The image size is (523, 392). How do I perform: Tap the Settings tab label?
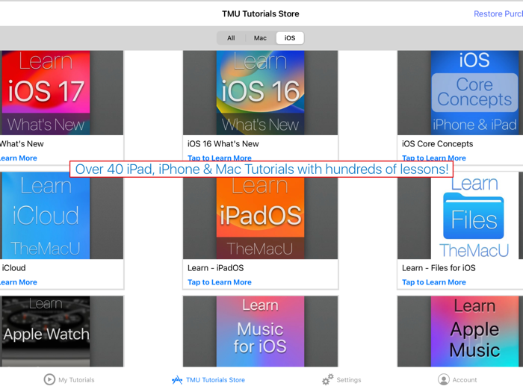pyautogui.click(x=349, y=379)
